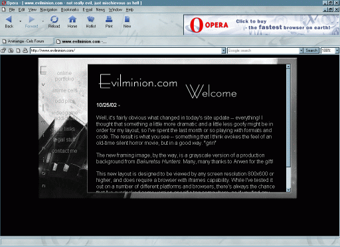Expand the Google search dropdown arrow

(x=301, y=50)
